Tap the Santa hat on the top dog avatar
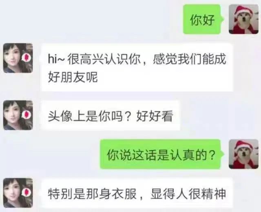 click(243, 11)
